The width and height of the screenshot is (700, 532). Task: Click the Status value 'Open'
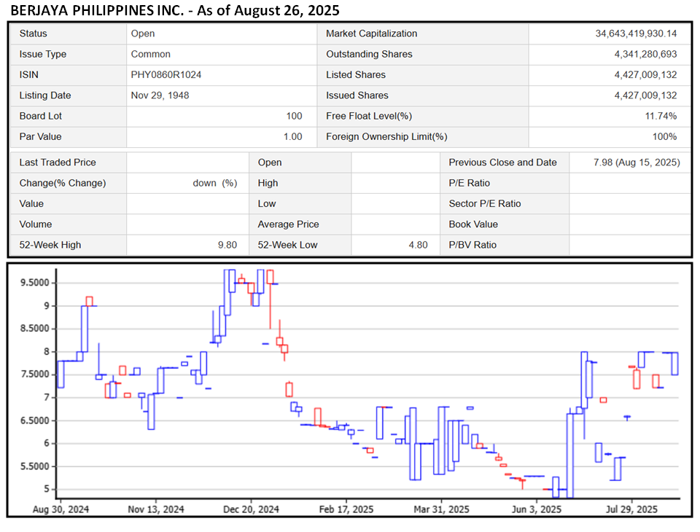coord(143,34)
